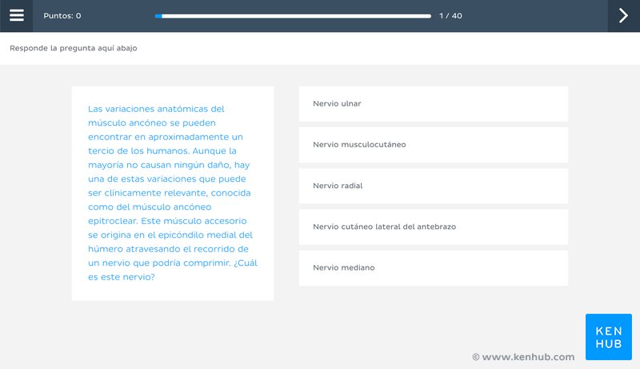
Task: Open the hamburger menu icon
Action: pos(16,15)
